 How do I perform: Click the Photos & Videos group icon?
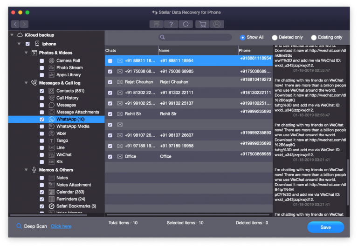point(34,53)
